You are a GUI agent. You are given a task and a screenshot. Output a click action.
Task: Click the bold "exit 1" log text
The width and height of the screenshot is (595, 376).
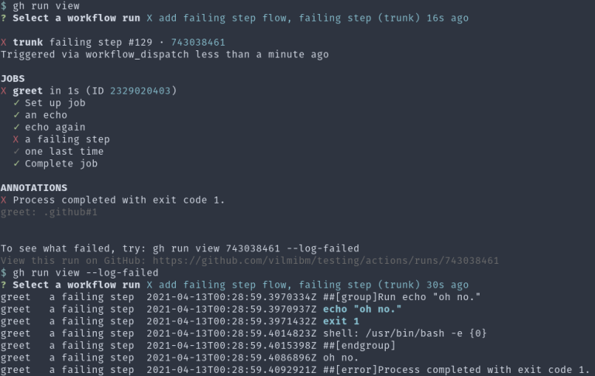341,321
